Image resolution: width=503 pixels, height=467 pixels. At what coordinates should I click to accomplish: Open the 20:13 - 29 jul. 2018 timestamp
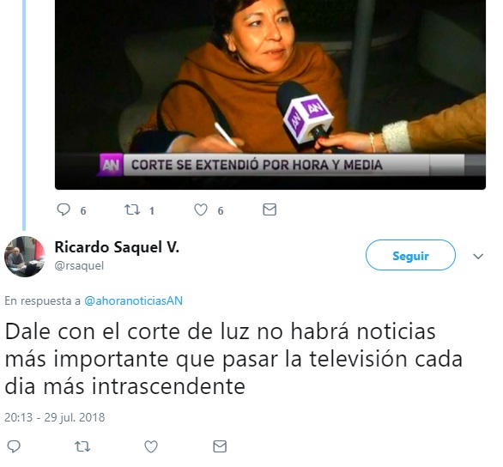(x=55, y=417)
